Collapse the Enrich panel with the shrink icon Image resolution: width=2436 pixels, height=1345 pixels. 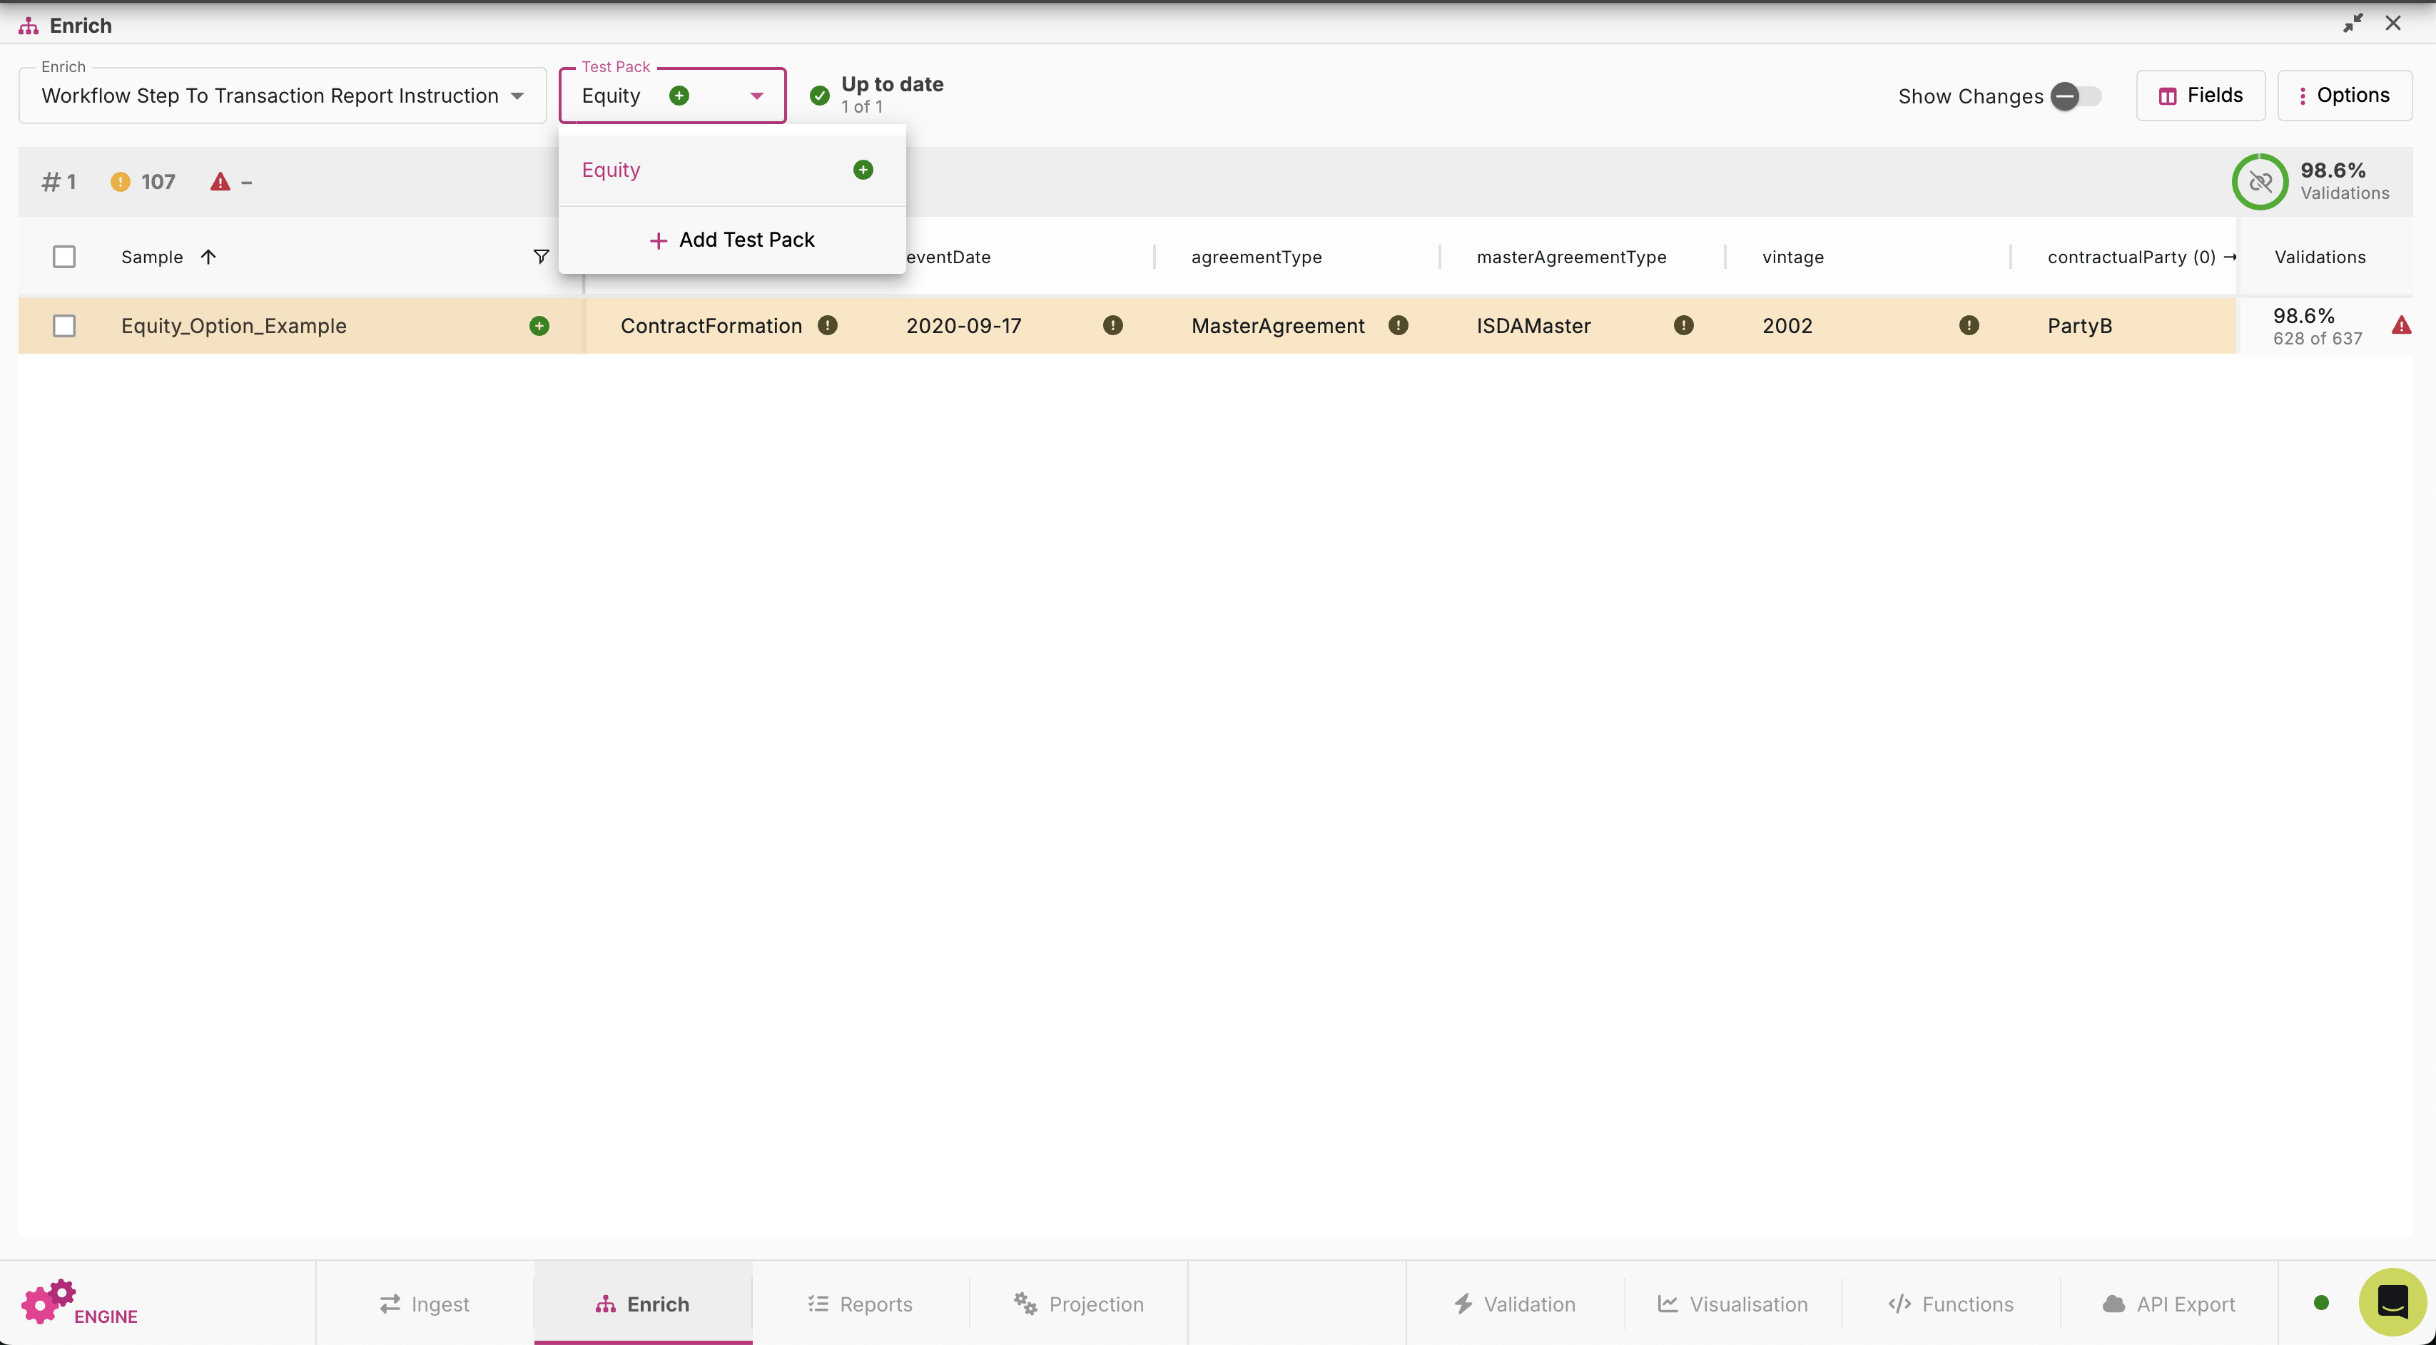2353,24
